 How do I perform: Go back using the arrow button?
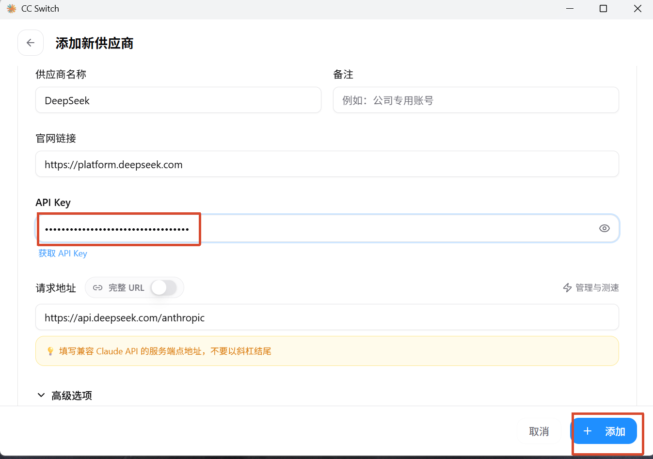coord(31,43)
